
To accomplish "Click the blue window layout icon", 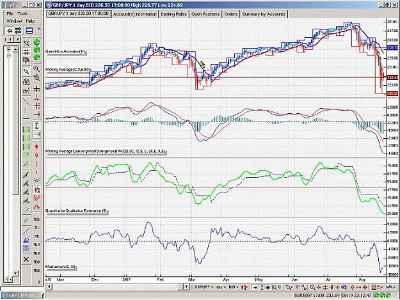I will 29,31.
